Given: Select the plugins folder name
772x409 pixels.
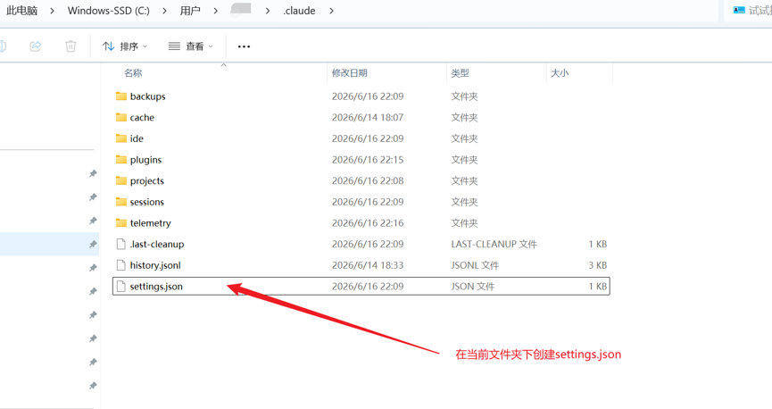Looking at the screenshot, I should tap(145, 160).
